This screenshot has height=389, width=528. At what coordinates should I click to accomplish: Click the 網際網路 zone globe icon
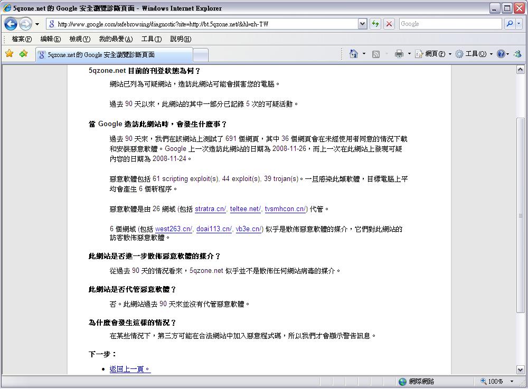click(x=402, y=382)
